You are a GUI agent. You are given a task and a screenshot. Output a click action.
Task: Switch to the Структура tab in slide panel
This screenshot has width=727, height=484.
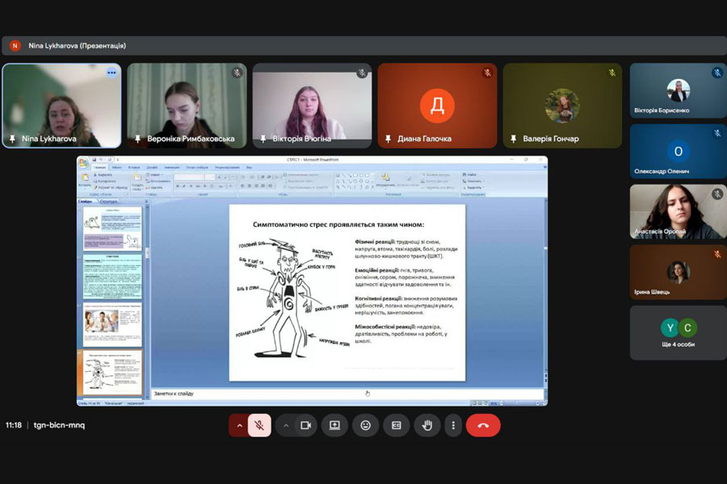pos(109,202)
